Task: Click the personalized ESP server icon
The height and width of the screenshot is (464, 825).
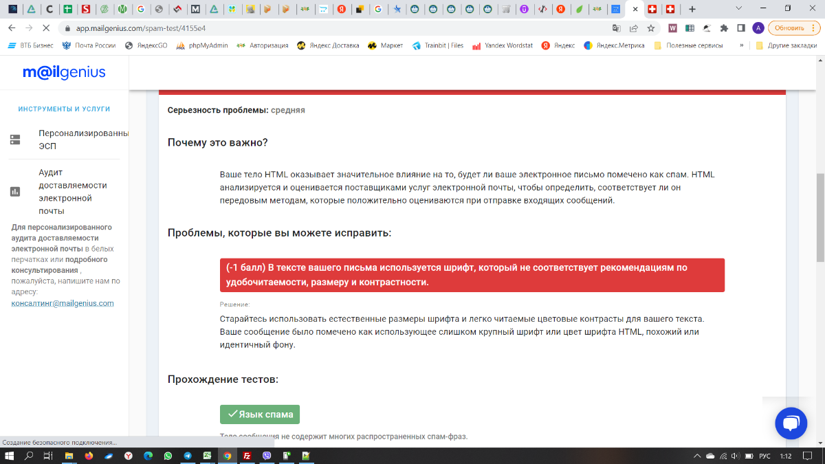Action: tap(15, 140)
